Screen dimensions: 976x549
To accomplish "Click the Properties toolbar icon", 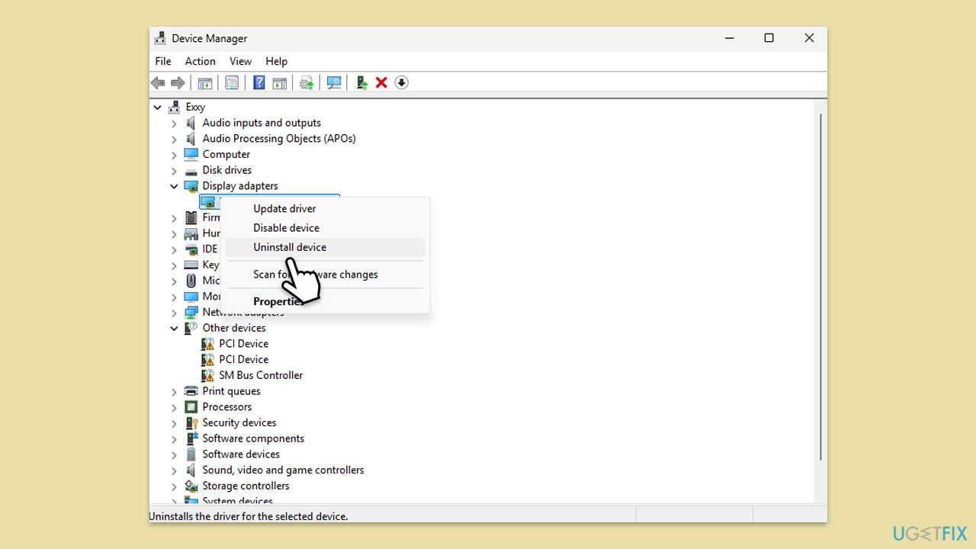I will pos(232,82).
